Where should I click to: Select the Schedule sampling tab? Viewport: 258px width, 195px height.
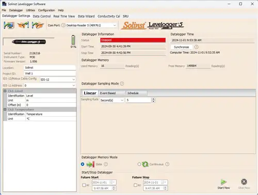(x=136, y=93)
